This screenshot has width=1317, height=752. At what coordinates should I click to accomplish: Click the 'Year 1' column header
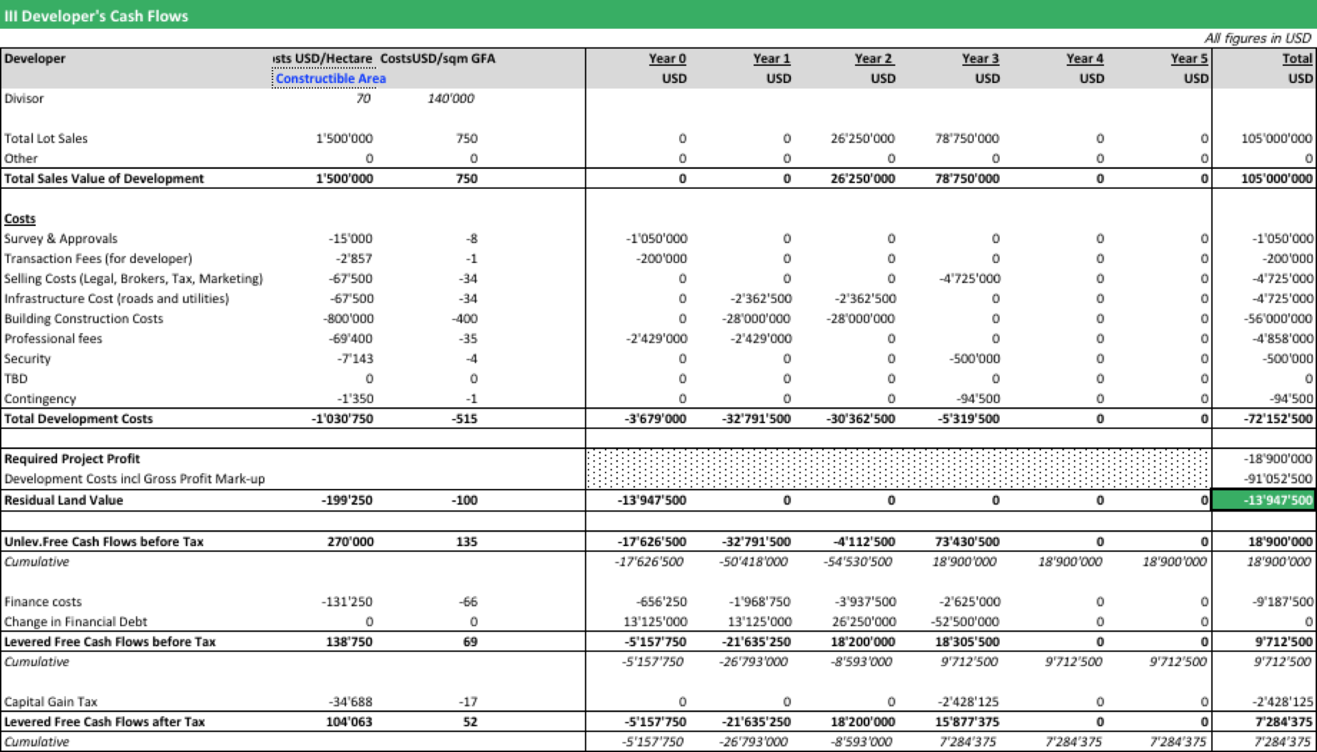(x=772, y=58)
